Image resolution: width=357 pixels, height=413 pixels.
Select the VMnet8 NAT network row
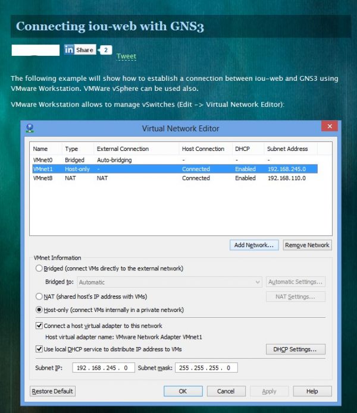[x=175, y=178]
